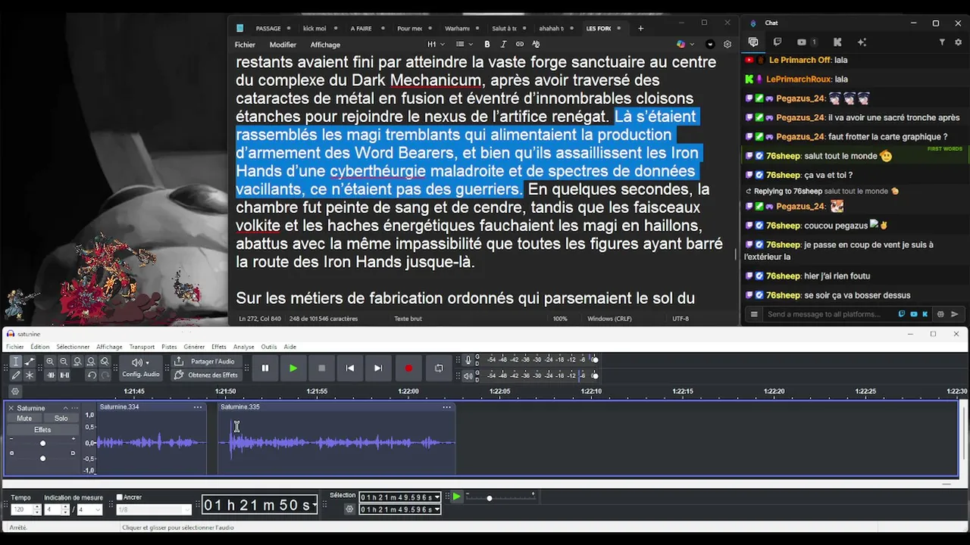
Task: Open the Audacity Fichier menu
Action: tap(15, 347)
